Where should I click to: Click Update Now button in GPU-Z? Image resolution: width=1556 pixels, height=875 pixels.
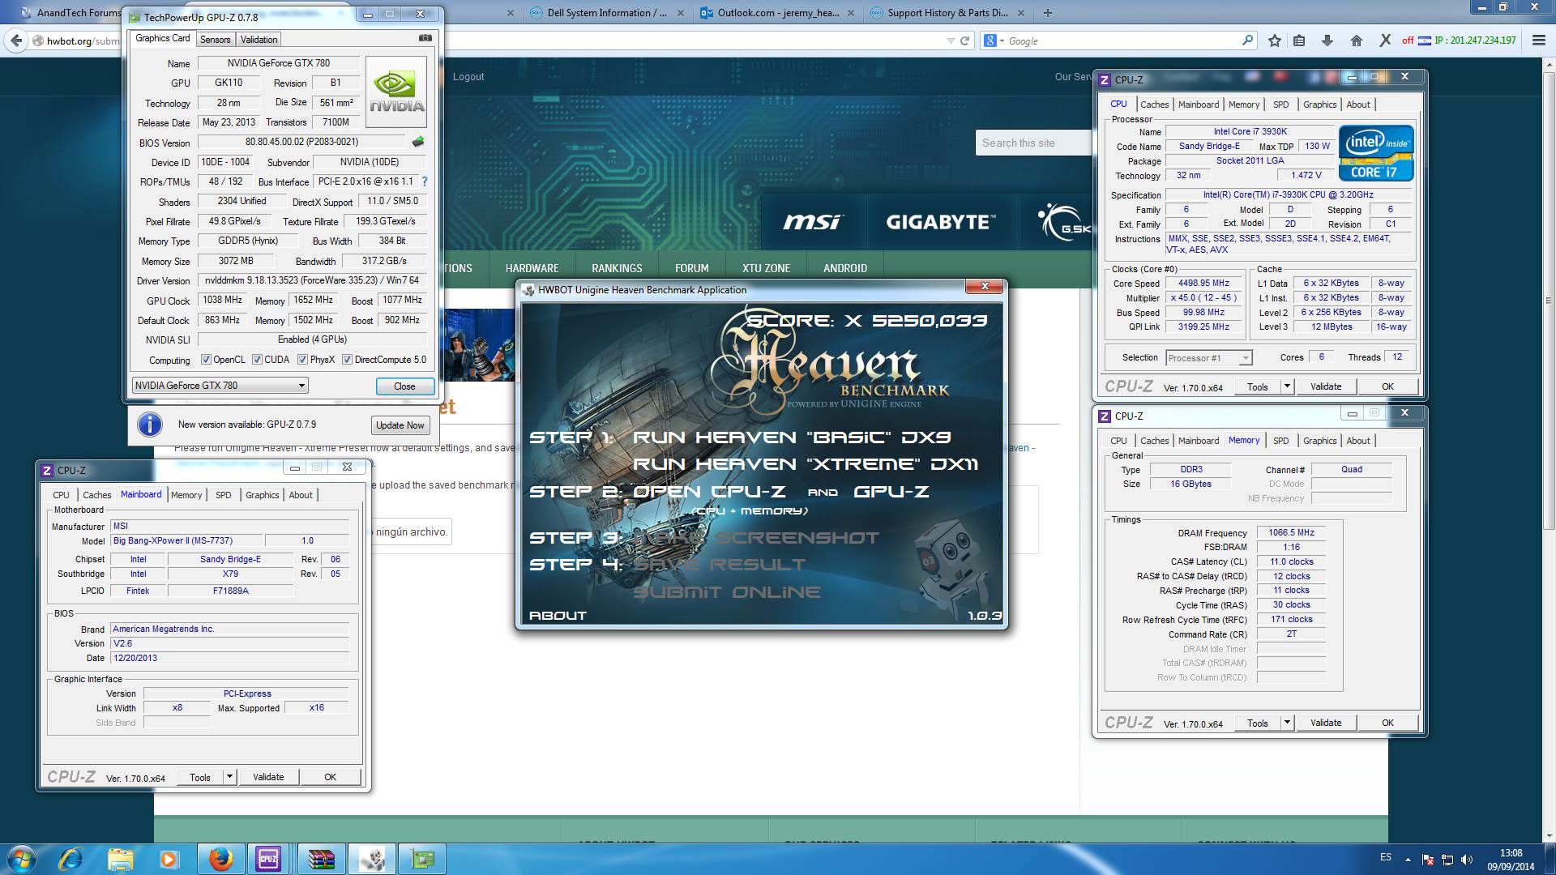(x=400, y=425)
